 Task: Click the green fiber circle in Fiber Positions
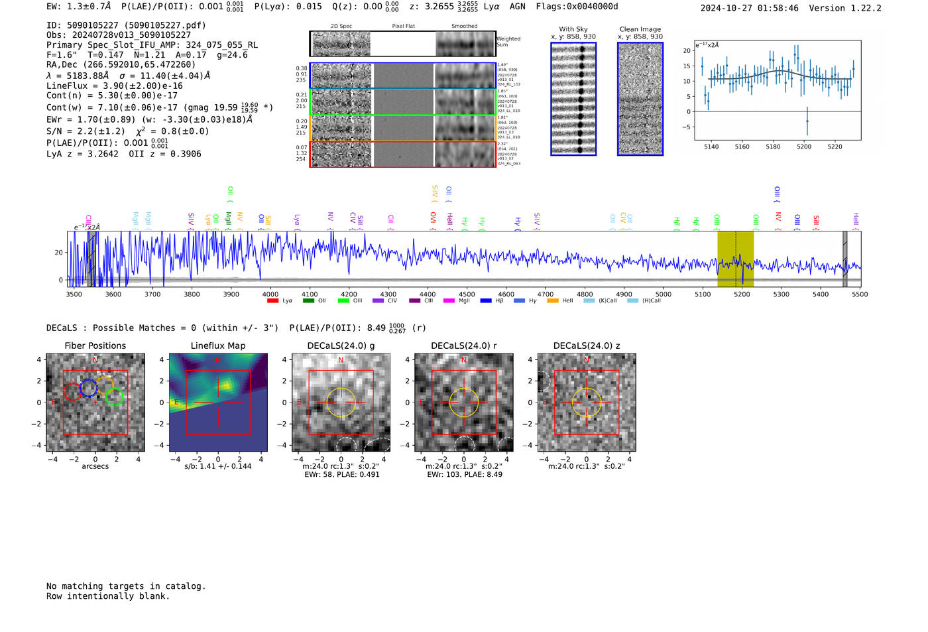click(x=115, y=397)
